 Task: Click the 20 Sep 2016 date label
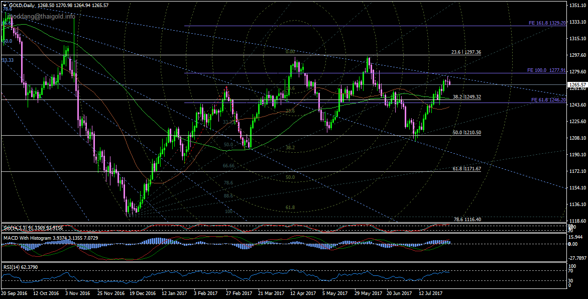[14, 293]
